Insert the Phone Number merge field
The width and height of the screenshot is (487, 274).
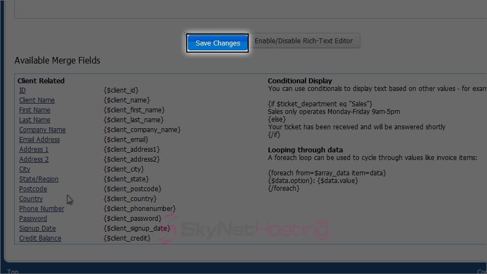click(42, 209)
